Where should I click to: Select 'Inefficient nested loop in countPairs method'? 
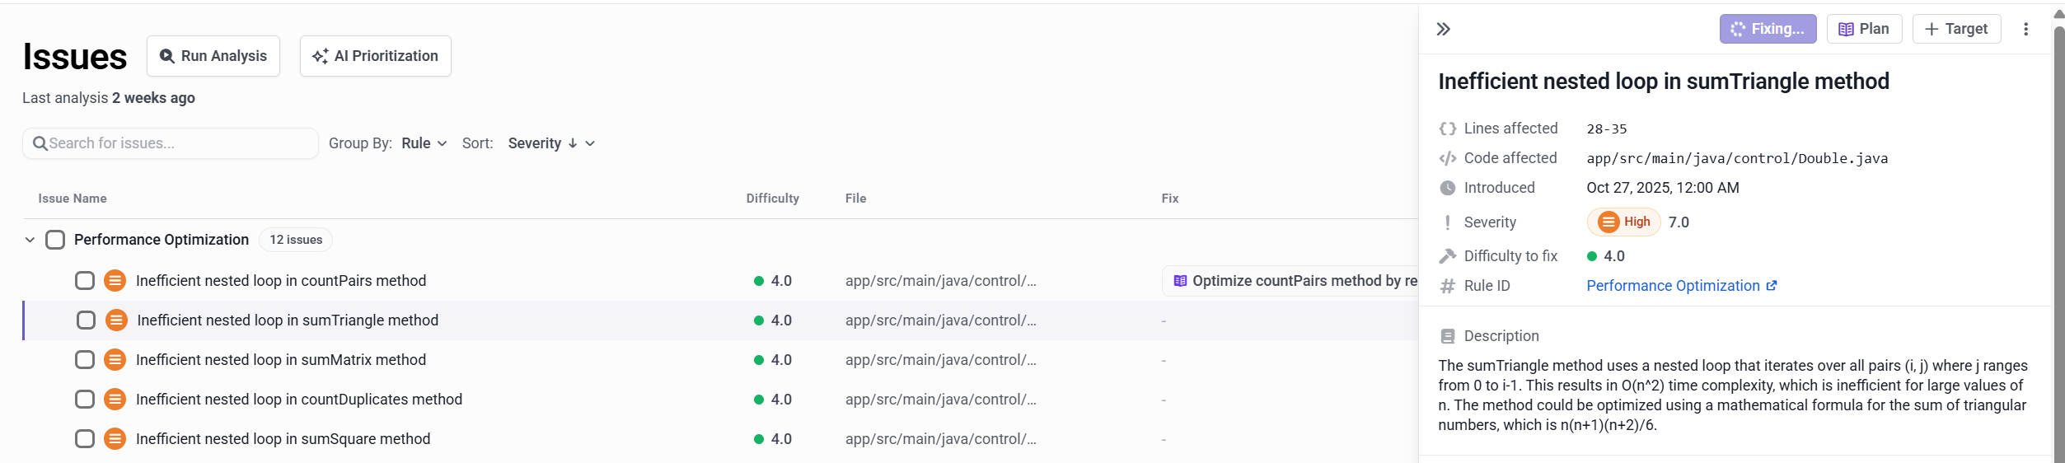pos(281,281)
